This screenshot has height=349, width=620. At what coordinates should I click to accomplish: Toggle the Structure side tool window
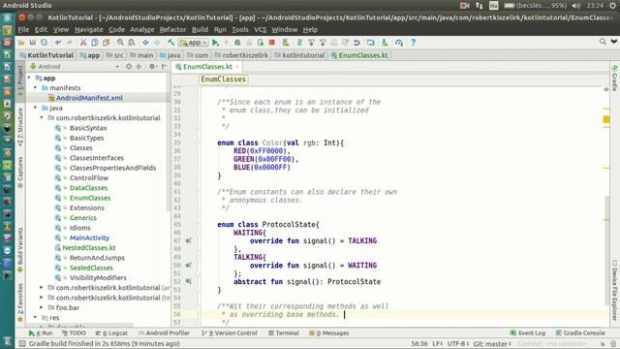tap(20, 127)
